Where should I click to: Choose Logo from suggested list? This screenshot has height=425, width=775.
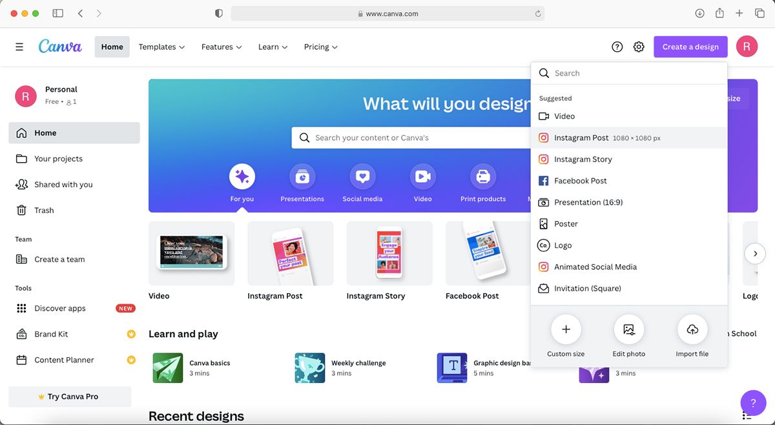coord(629,245)
